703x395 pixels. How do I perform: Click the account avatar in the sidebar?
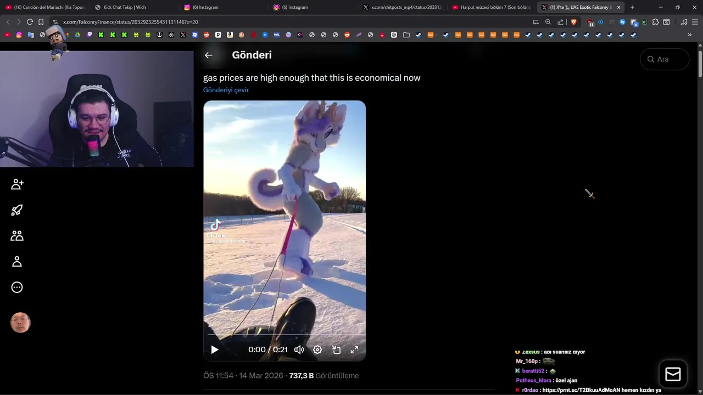coord(20,323)
